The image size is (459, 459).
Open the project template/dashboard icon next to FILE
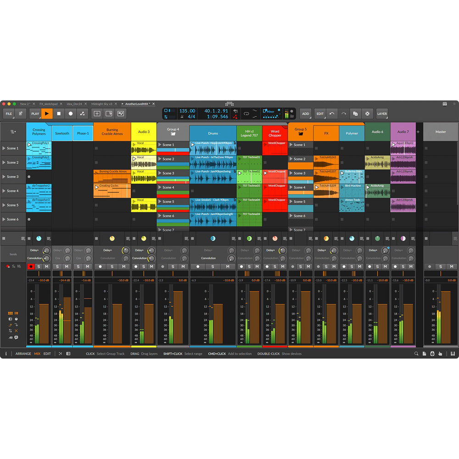(21, 113)
